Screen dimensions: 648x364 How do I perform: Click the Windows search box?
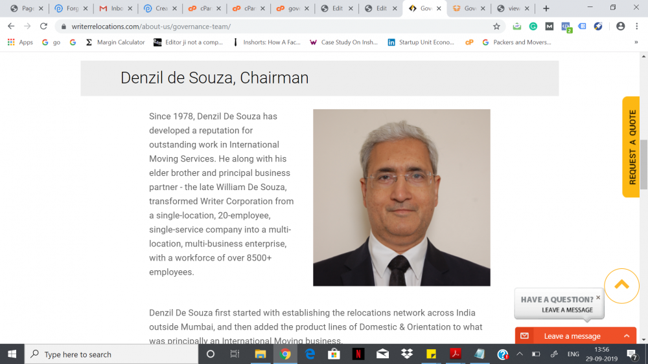pos(111,354)
